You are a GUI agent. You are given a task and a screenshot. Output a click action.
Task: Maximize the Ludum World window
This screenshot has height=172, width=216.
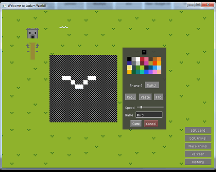coord(198,4)
